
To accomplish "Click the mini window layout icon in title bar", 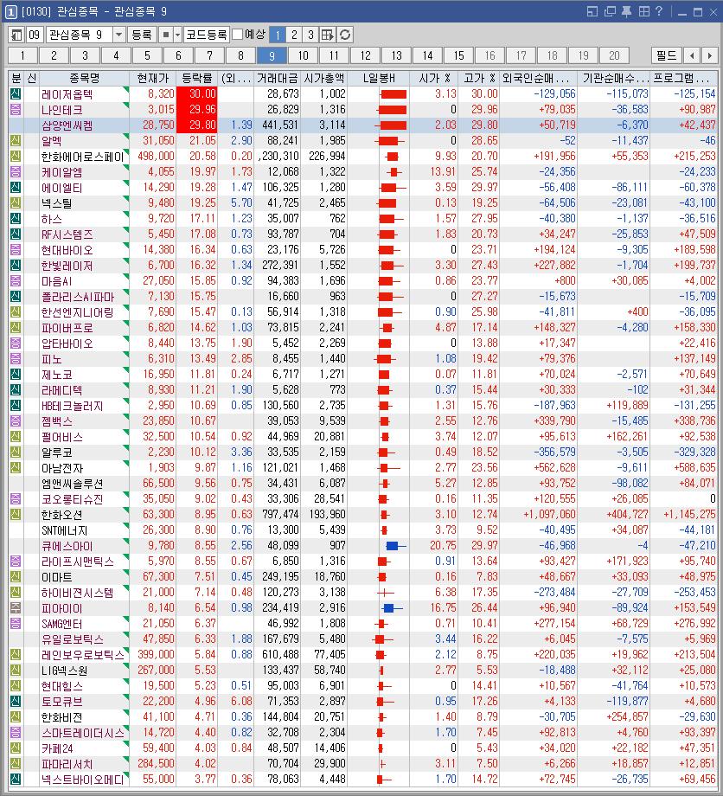I will click(x=592, y=11).
